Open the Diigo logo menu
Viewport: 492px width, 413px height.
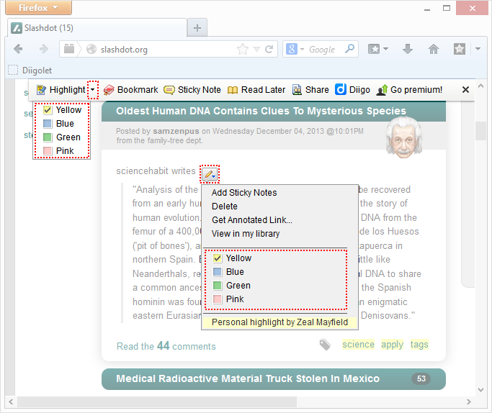pos(341,90)
